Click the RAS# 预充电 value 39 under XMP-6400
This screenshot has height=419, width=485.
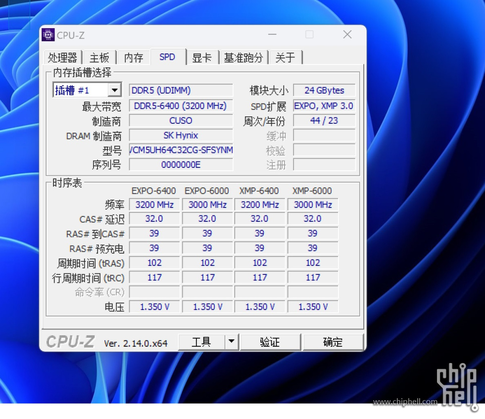[x=260, y=248]
